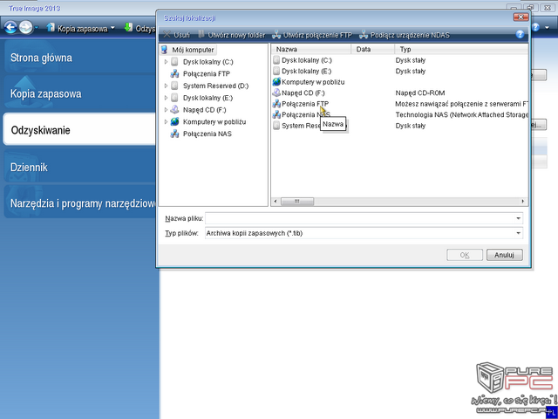Click Napęd CD (F:) disc icon in tree
Image resolution: width=558 pixels, height=419 pixels.
(x=174, y=109)
